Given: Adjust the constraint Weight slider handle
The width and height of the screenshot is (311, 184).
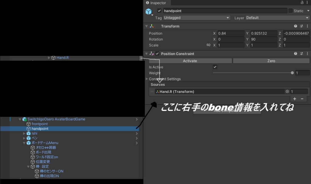Looking at the screenshot, I should tap(292, 73).
